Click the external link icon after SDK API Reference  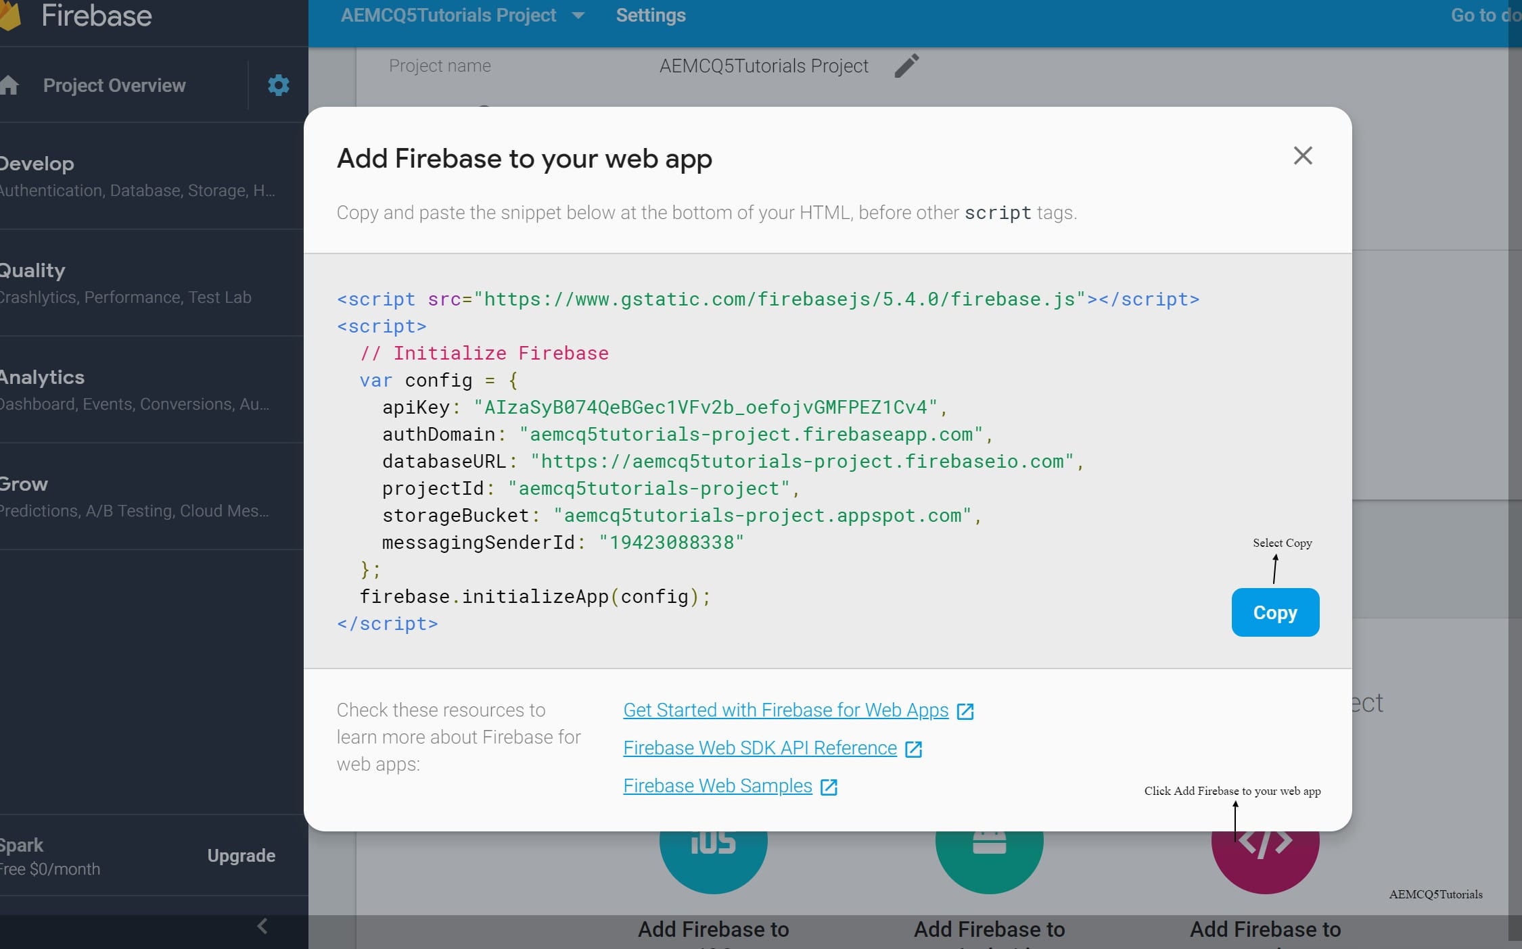[x=913, y=749]
